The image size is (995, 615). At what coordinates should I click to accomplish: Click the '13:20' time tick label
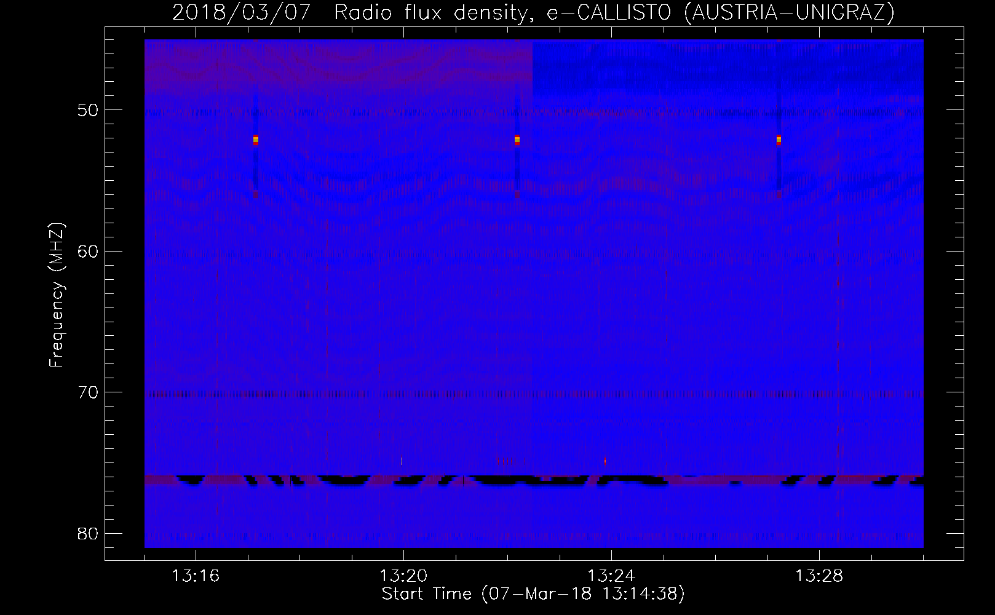403,576
